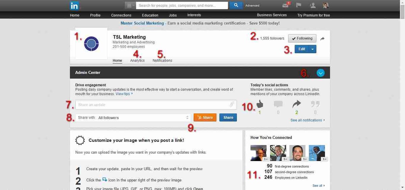This screenshot has width=405, height=190.
Task: Open the Profile menu item
Action: tap(96, 15)
